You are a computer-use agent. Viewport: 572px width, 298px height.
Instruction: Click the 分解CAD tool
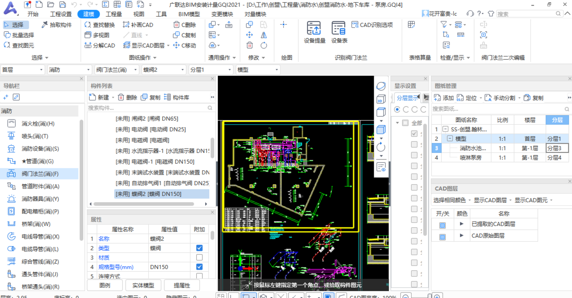click(100, 45)
